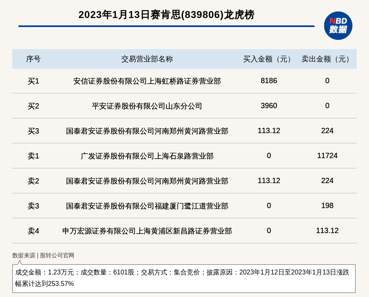
Task: Click the 数据来源 | 股转公司官网 source line
Action: point(43,255)
